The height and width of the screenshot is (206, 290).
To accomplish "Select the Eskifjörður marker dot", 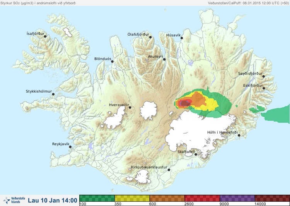I will (264, 88).
